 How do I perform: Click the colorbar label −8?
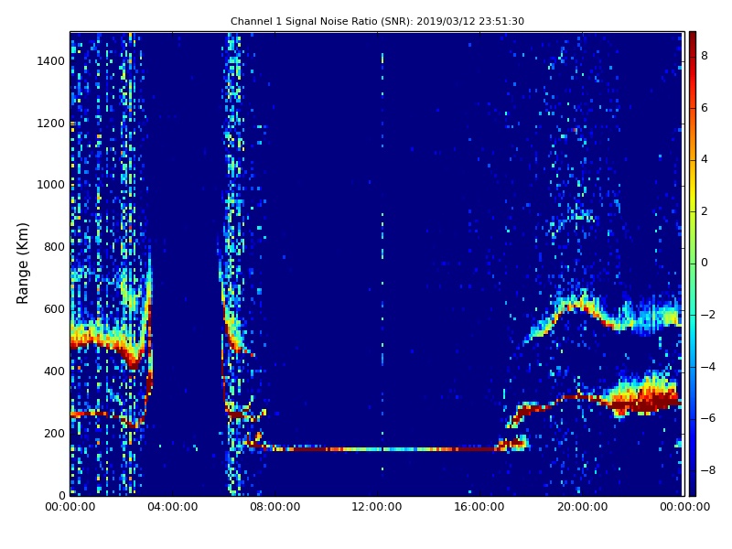[x=708, y=470]
